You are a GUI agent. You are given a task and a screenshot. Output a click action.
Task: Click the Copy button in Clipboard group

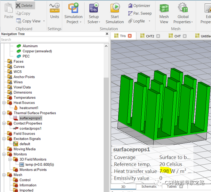tap(23, 13)
